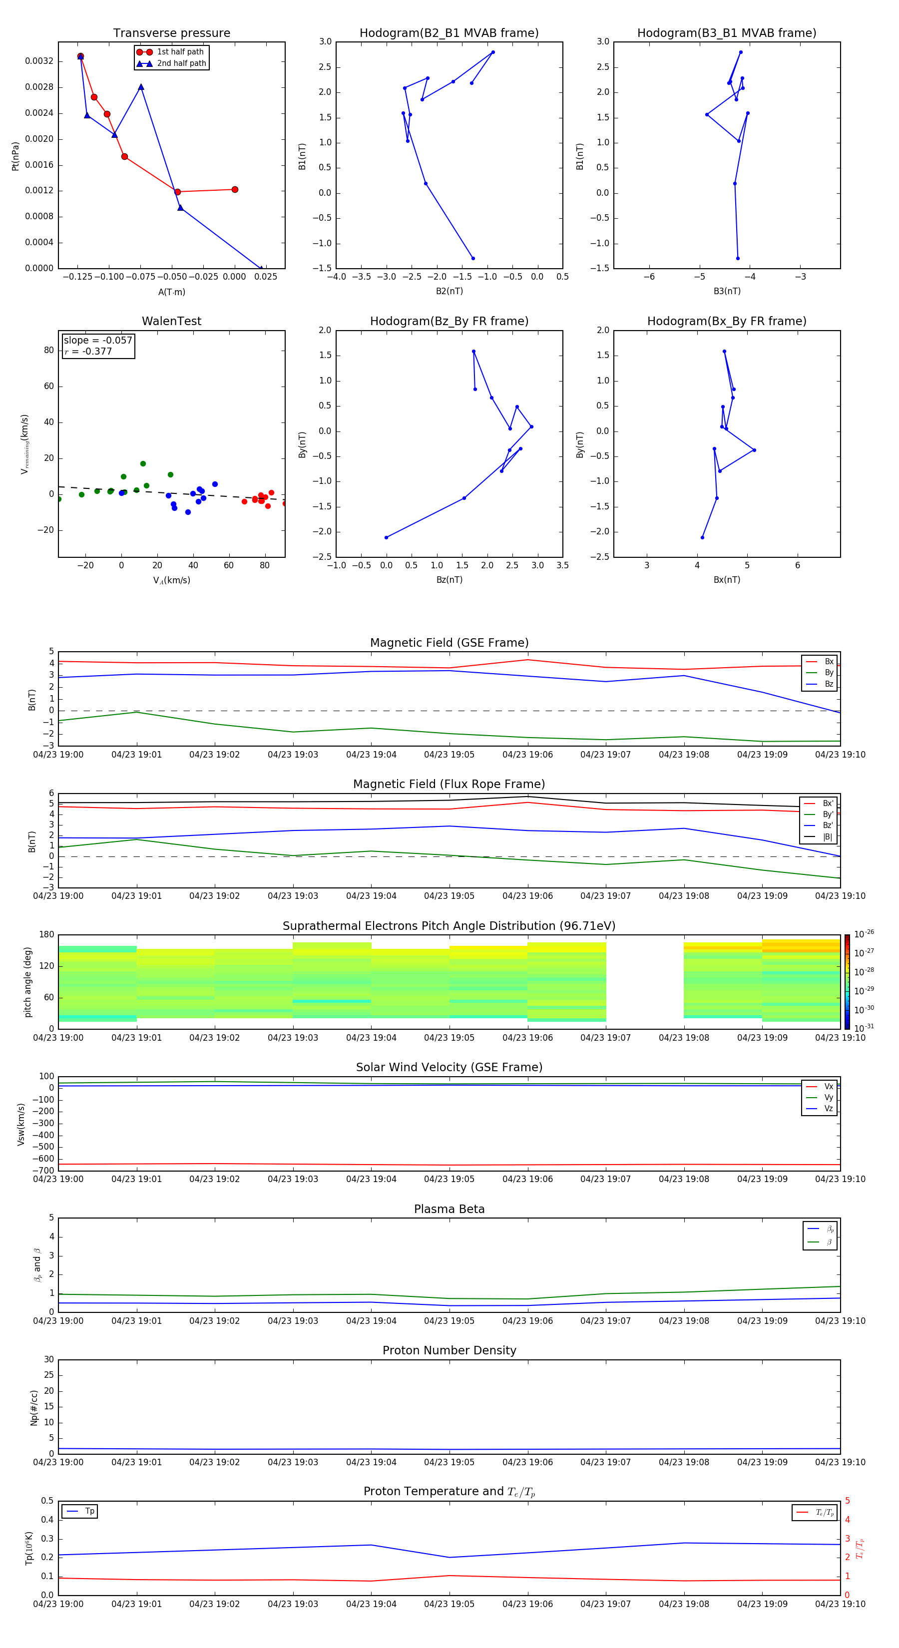The height and width of the screenshot is (1648, 899).
Task: Click the dashed fit line in WalenTest plot
Action: [x=171, y=493]
